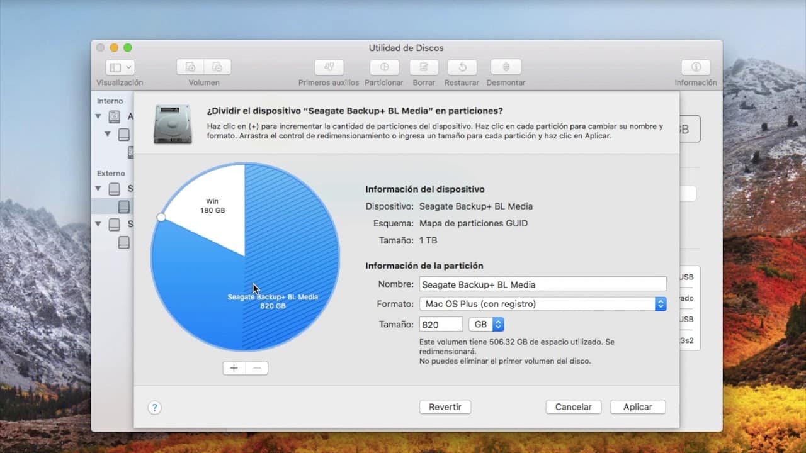Open the Información toolbar icon
The height and width of the screenshot is (453, 806).
696,67
